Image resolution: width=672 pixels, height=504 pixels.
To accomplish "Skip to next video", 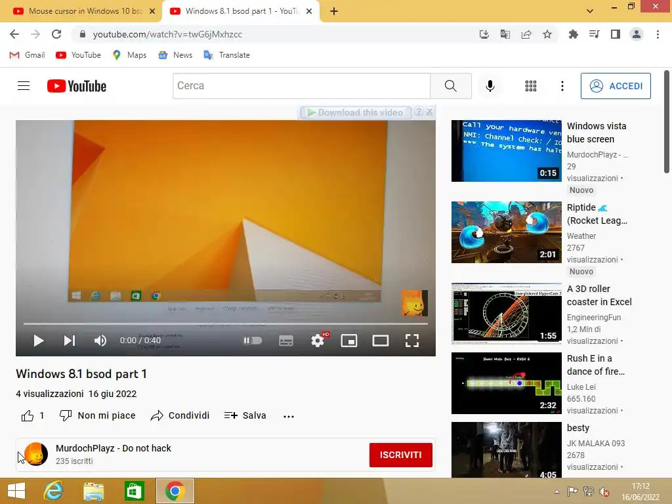I will 70,341.
